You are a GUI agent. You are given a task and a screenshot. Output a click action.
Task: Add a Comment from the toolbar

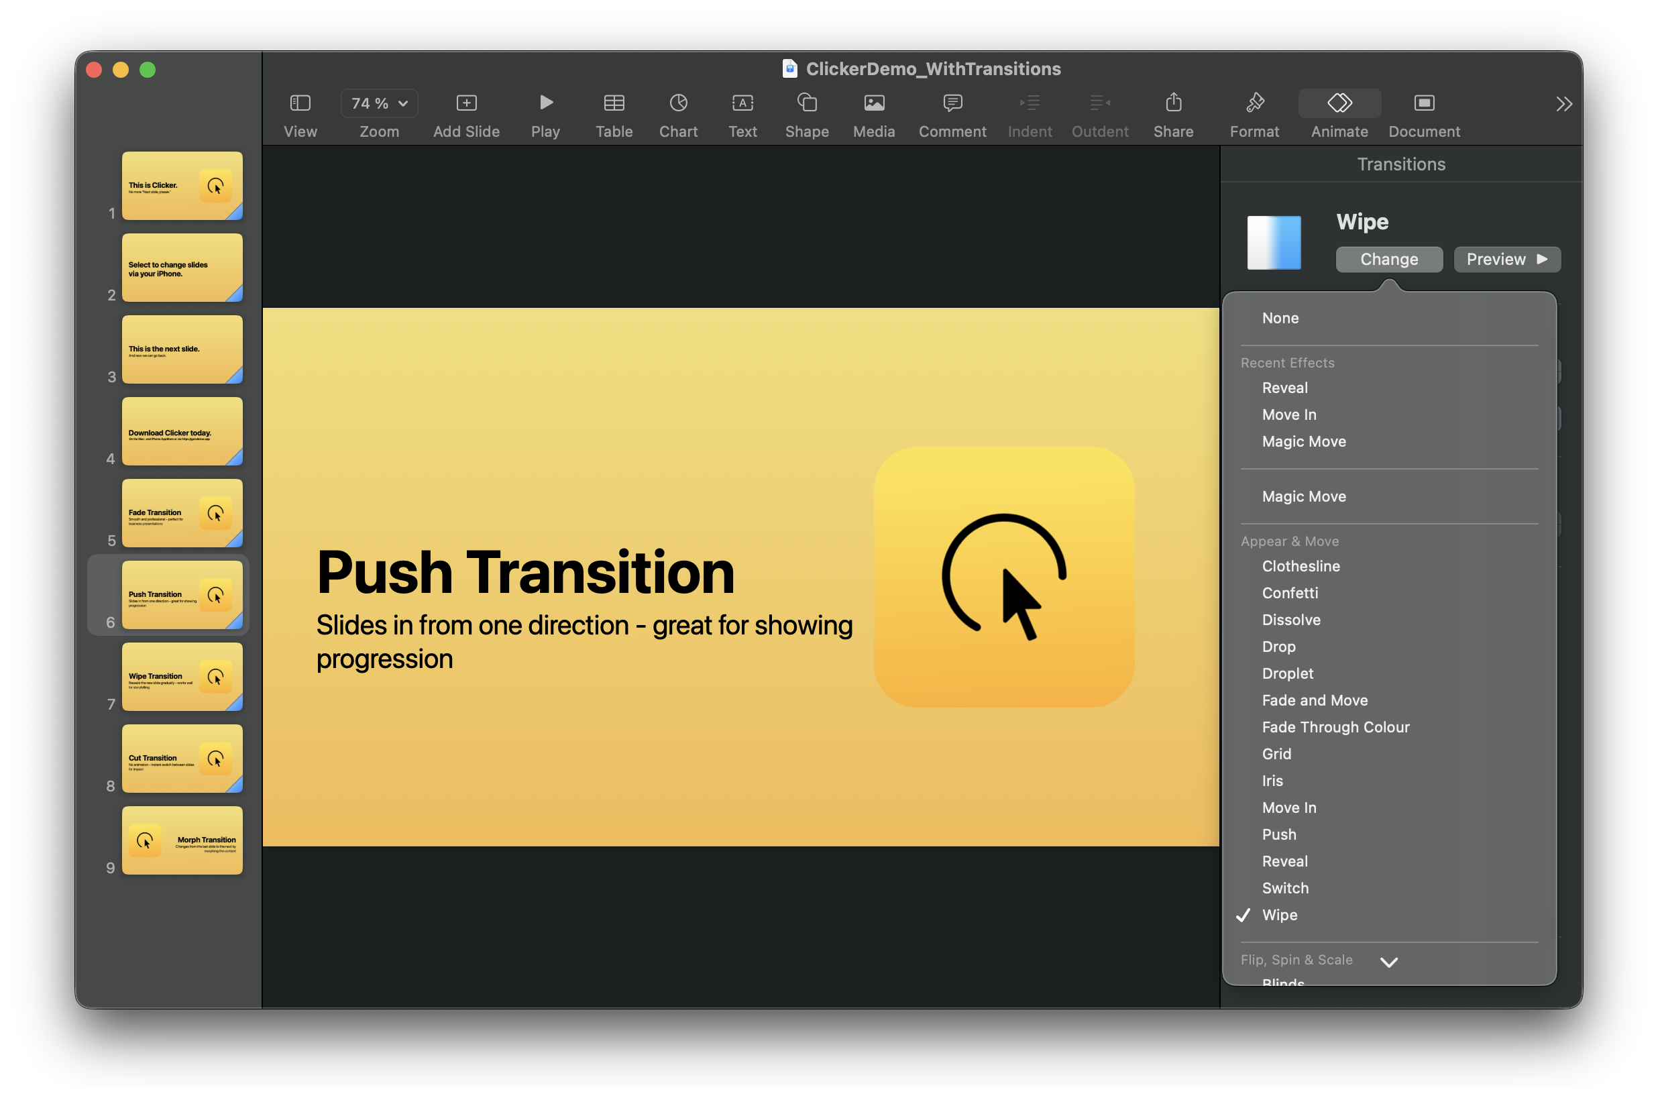tap(952, 113)
